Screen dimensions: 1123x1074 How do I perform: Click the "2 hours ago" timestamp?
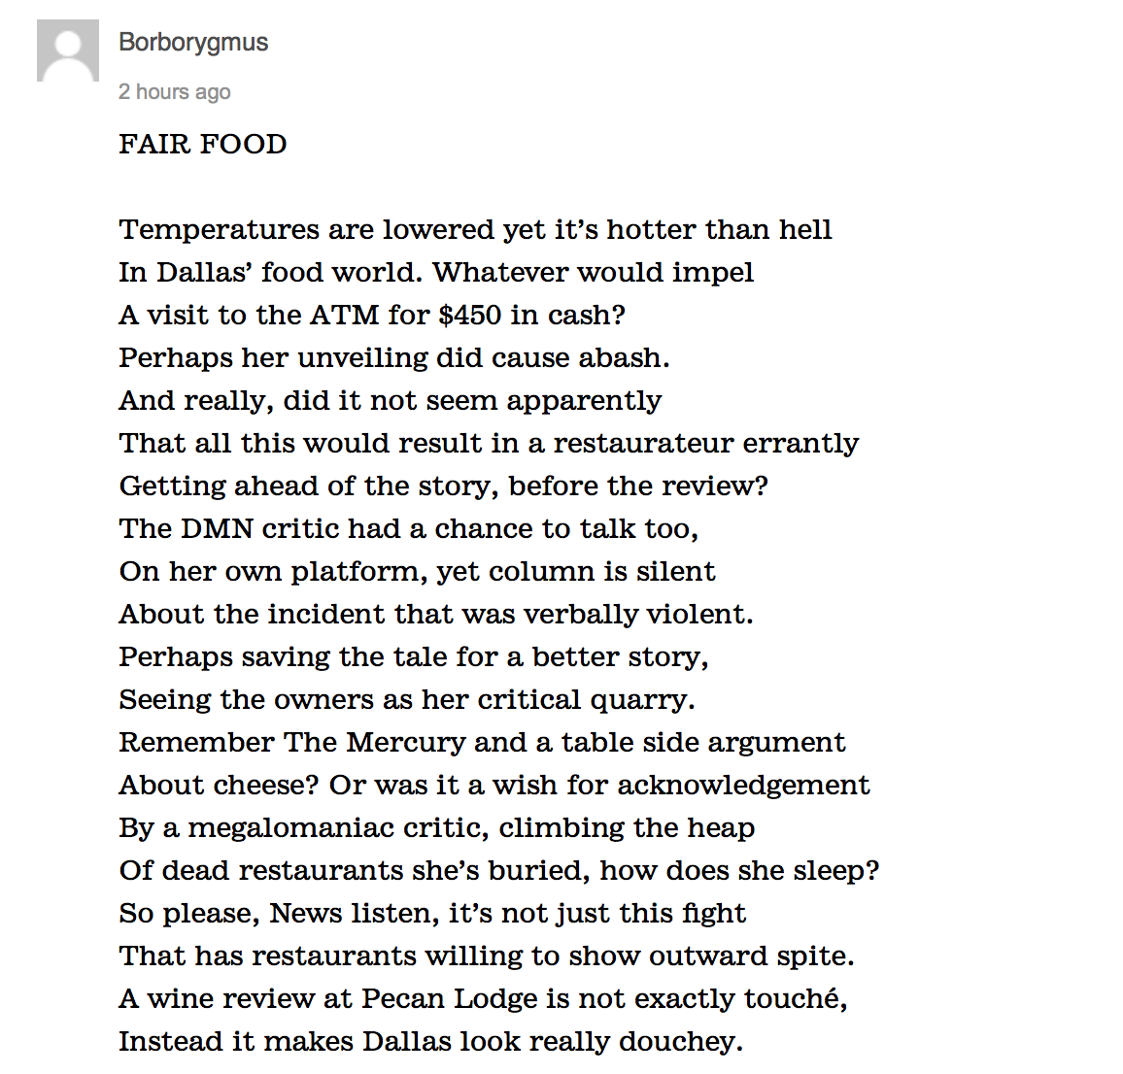(x=175, y=91)
